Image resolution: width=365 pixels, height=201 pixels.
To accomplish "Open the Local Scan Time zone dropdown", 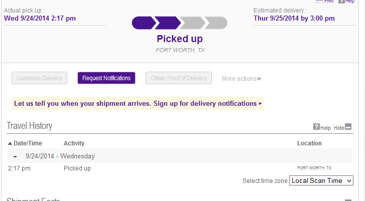I will click(x=321, y=180).
